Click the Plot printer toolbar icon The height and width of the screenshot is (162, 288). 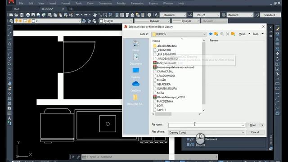click(28, 15)
